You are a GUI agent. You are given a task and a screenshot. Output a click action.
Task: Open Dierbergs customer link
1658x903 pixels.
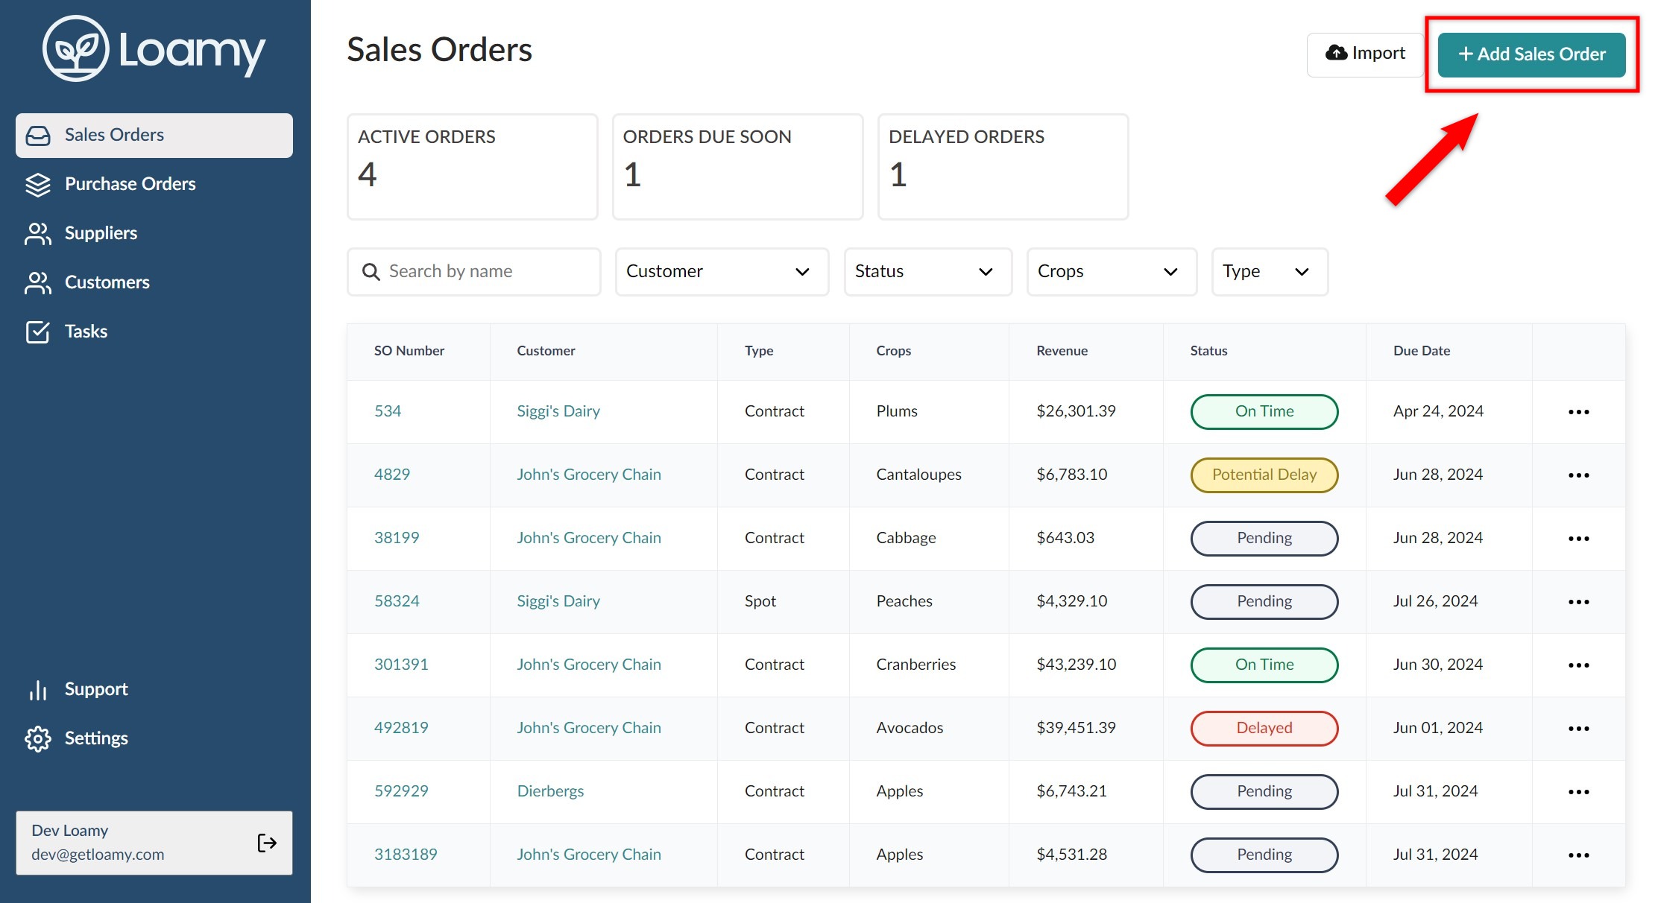550,791
